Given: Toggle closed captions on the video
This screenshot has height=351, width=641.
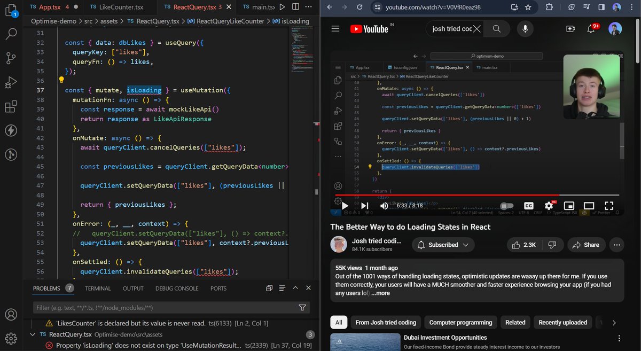Looking at the screenshot, I should click(x=529, y=206).
